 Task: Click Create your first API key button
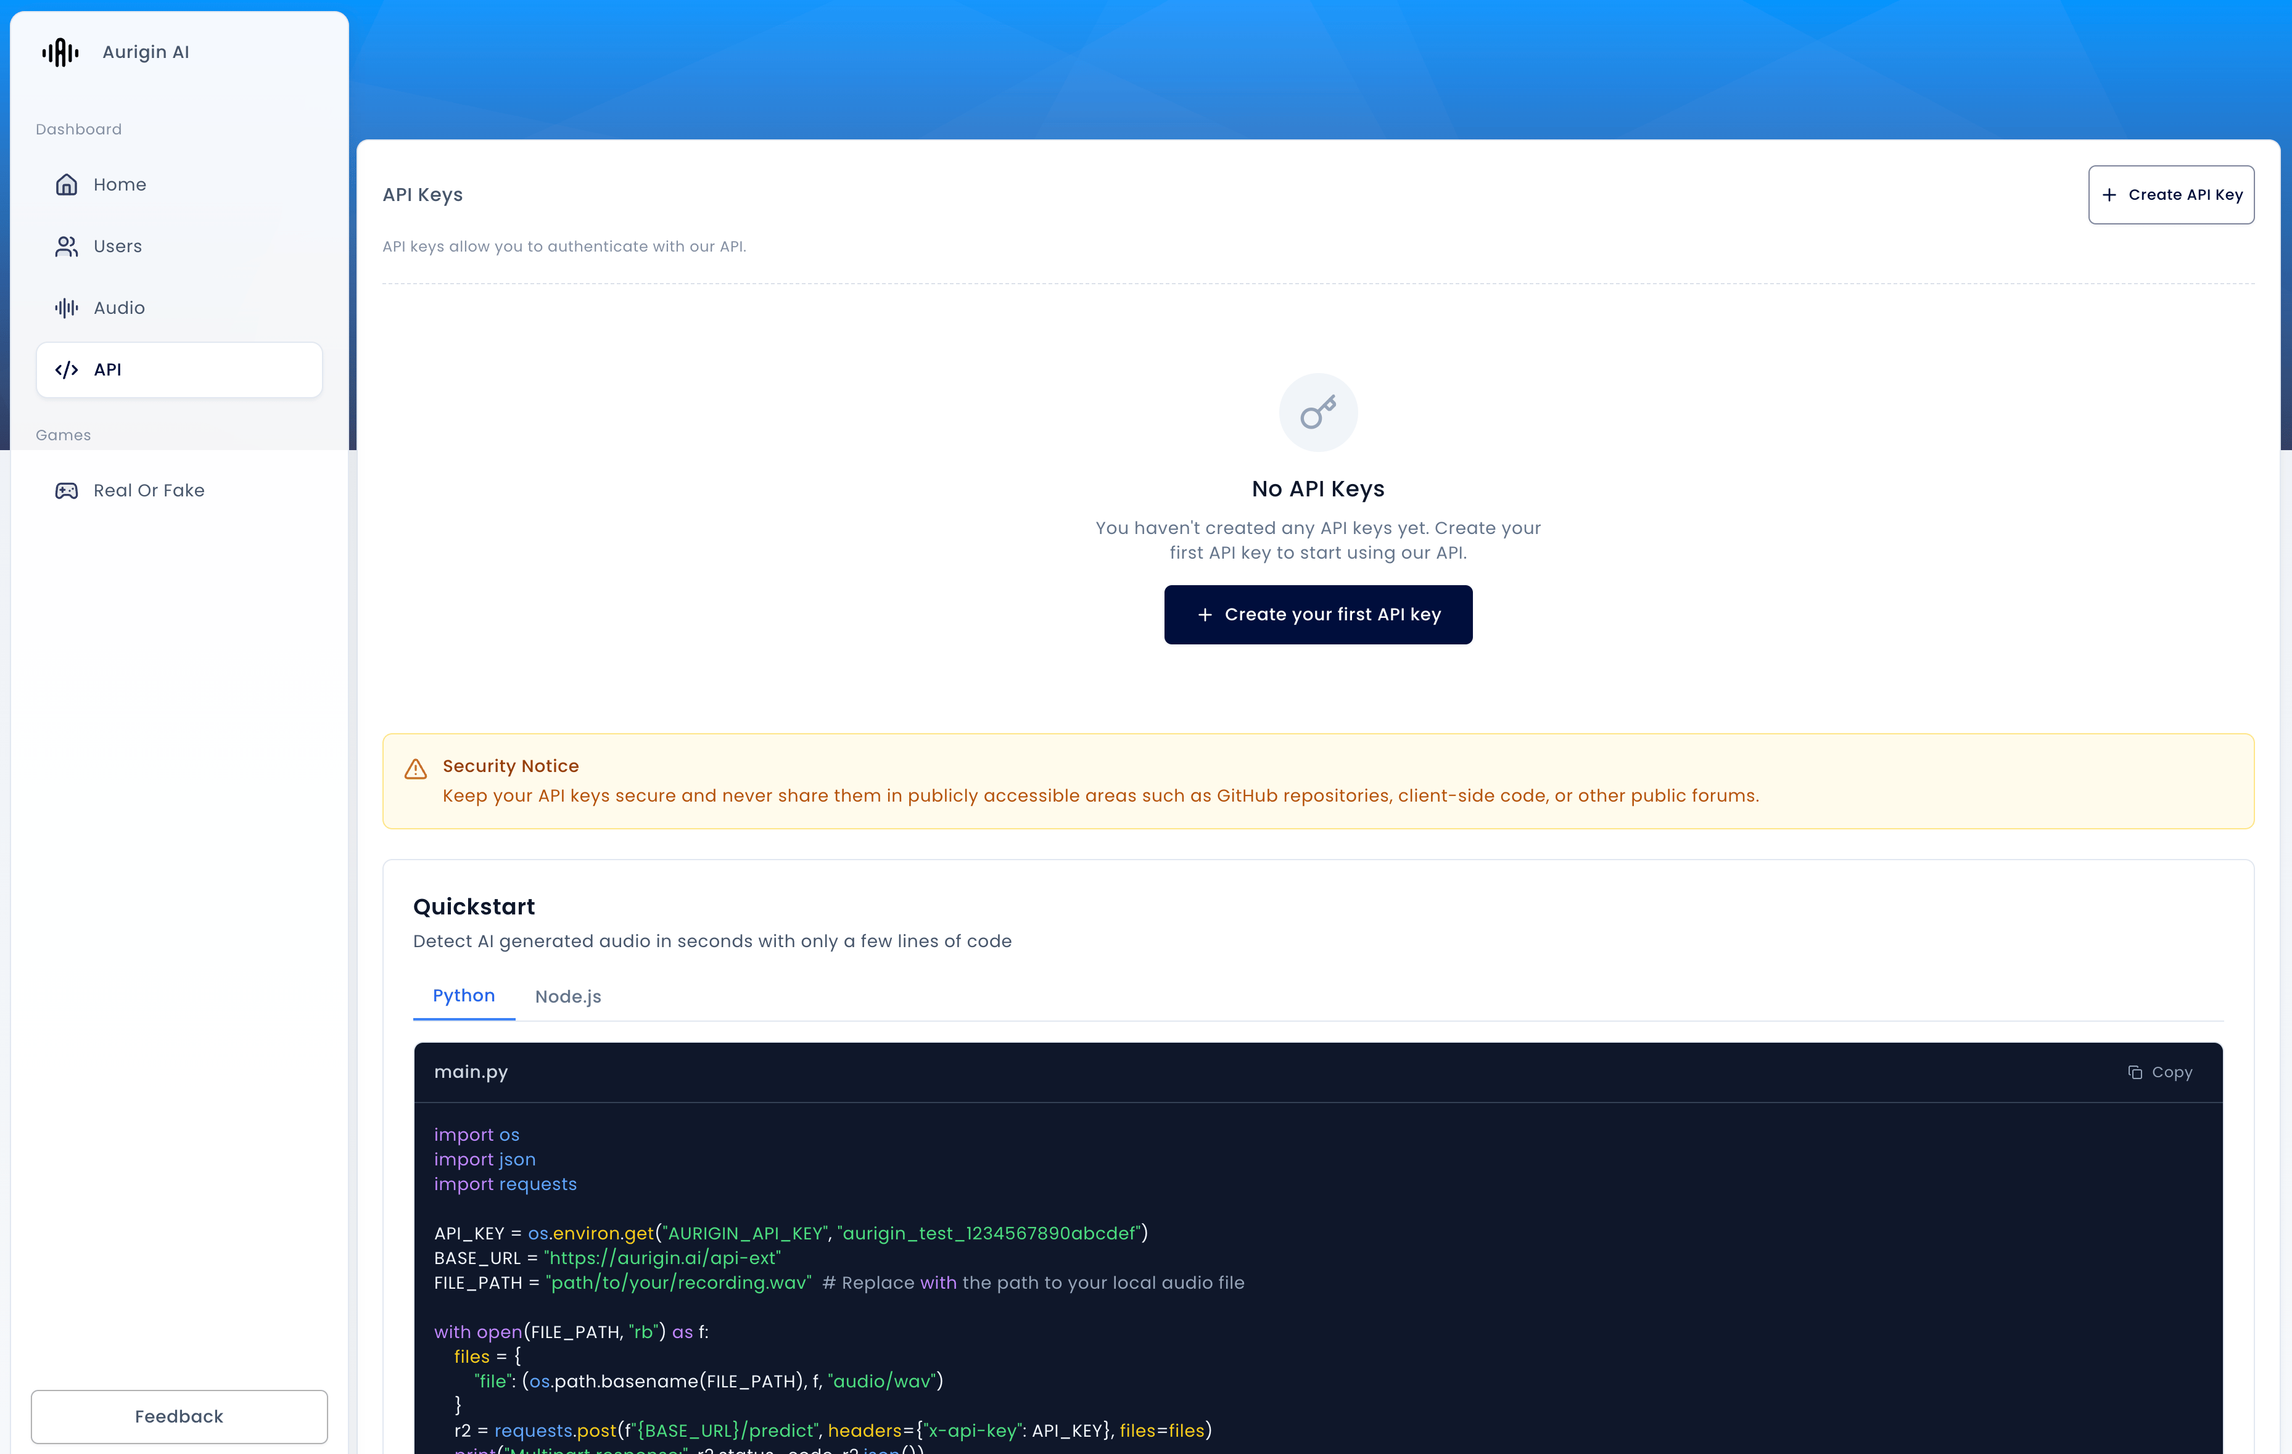coord(1317,615)
